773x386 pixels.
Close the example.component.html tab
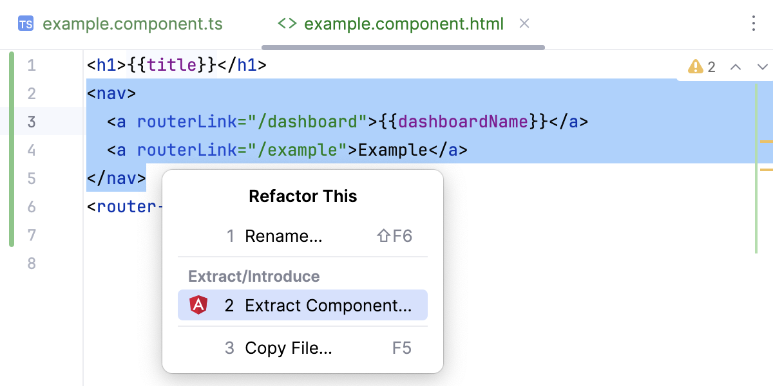[524, 24]
